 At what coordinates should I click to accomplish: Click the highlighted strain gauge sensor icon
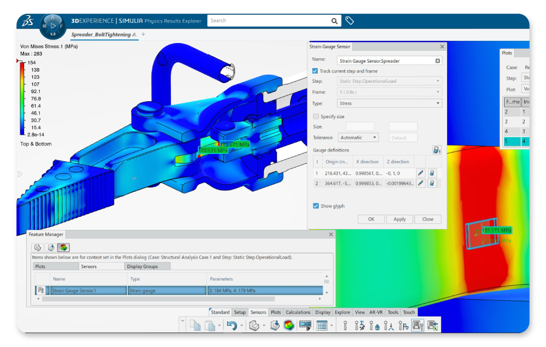(418, 325)
